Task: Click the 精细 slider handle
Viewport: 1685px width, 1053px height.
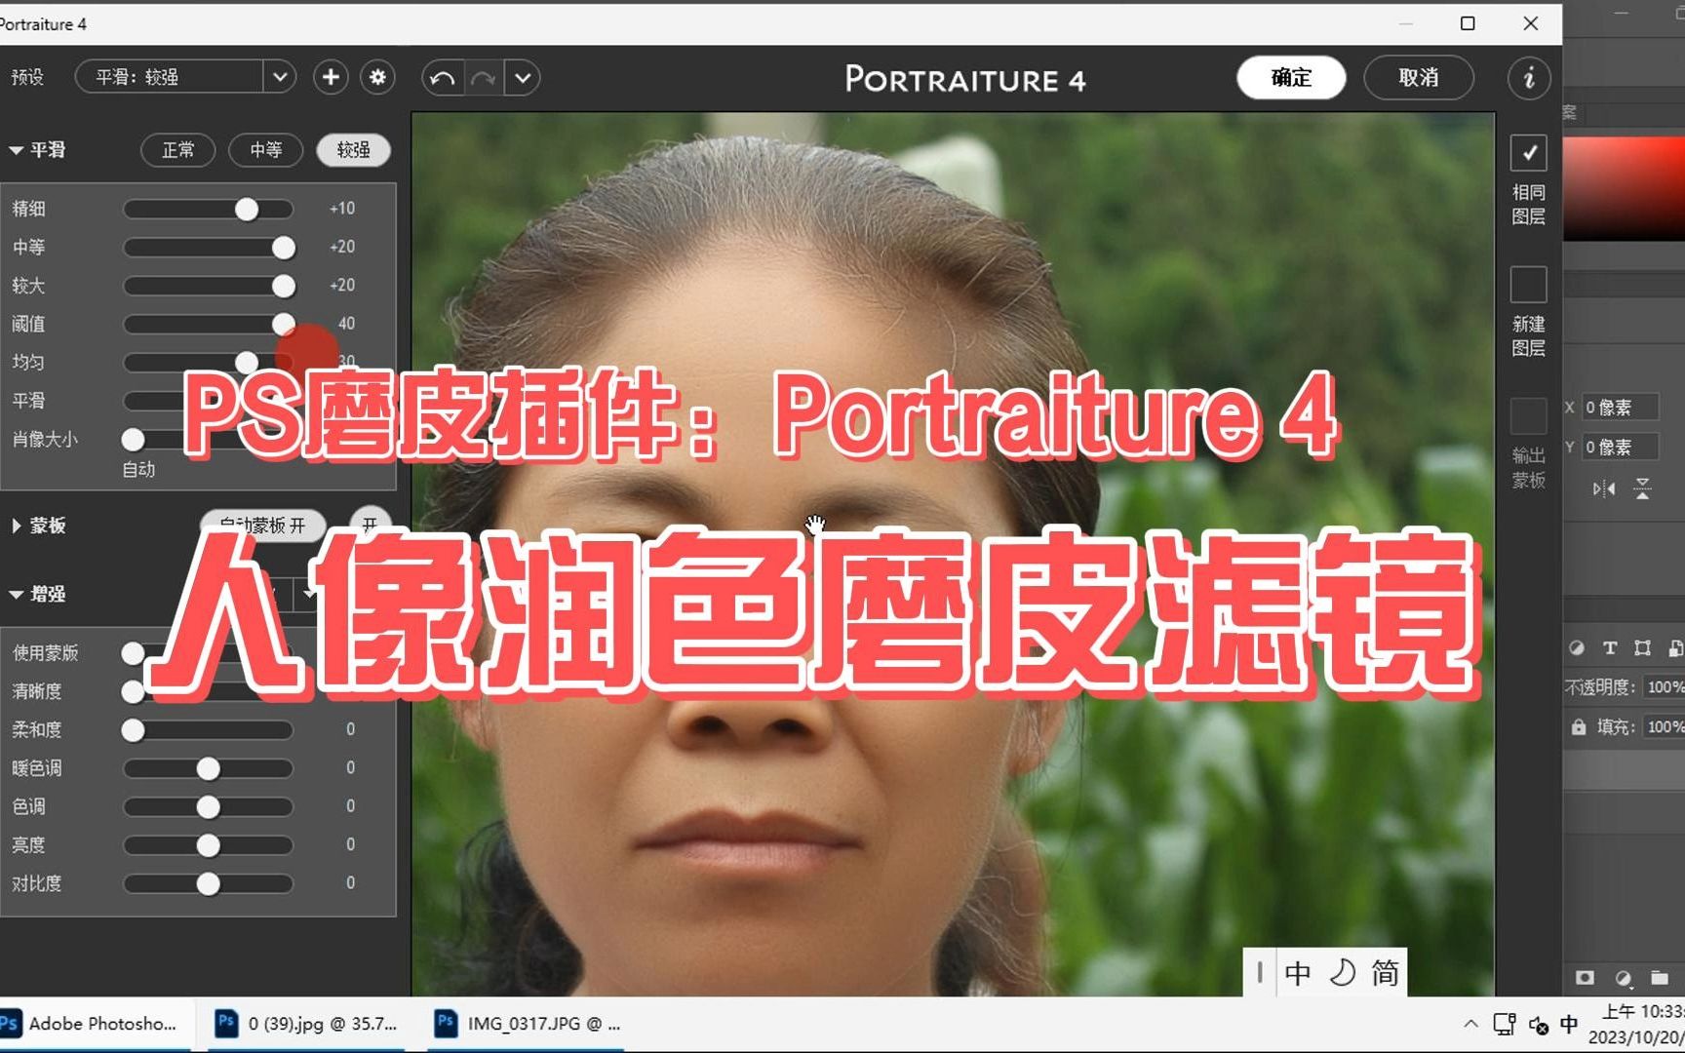Action: coord(247,209)
